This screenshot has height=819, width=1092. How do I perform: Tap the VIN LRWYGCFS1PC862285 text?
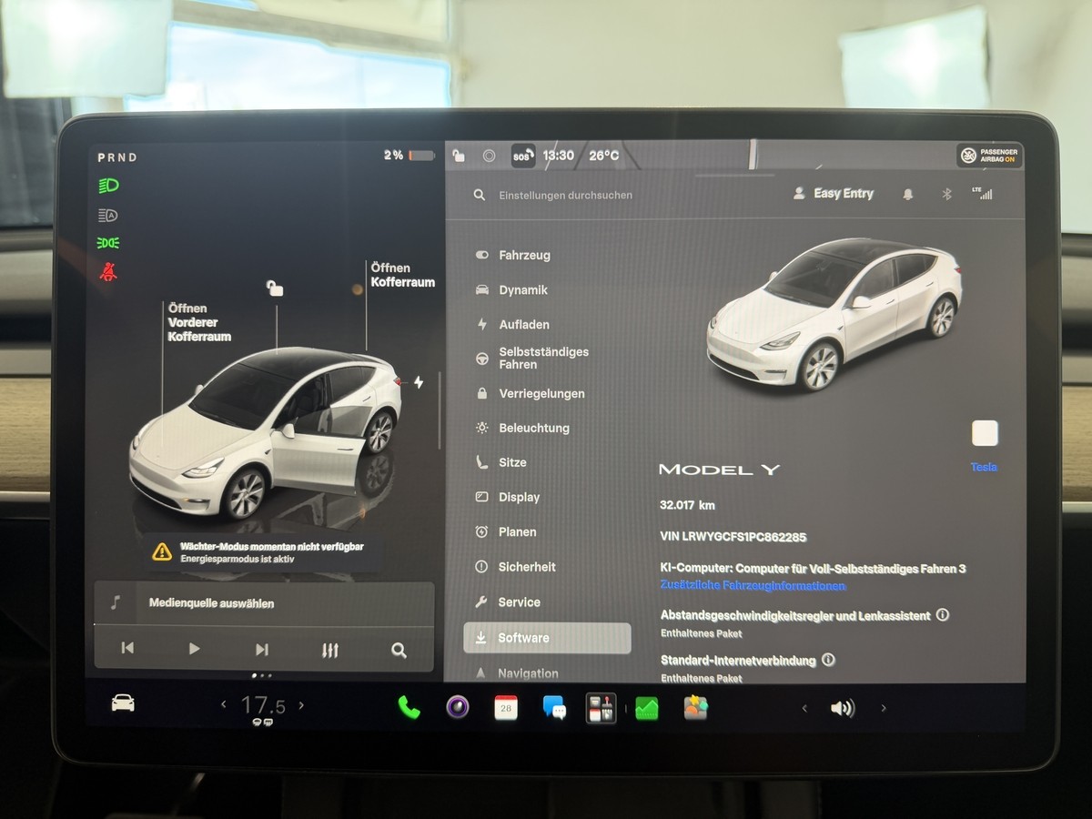tap(733, 537)
